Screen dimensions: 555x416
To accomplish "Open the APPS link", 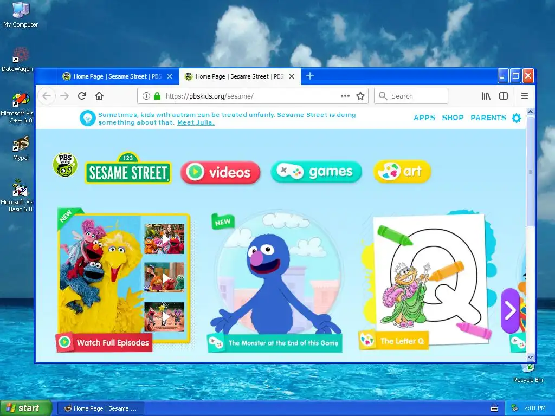I will point(424,118).
